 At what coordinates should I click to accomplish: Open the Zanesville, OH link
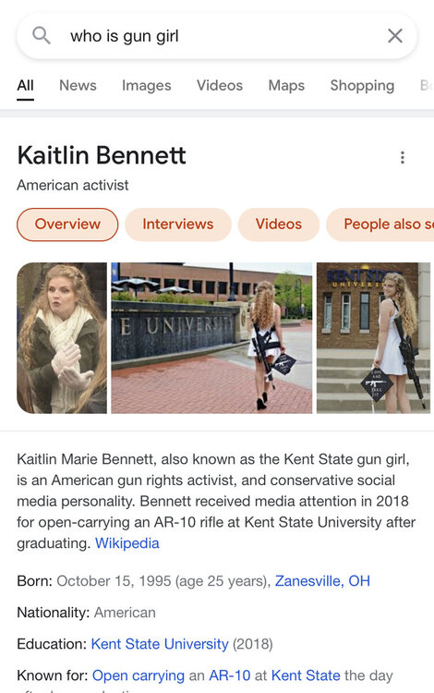click(322, 581)
